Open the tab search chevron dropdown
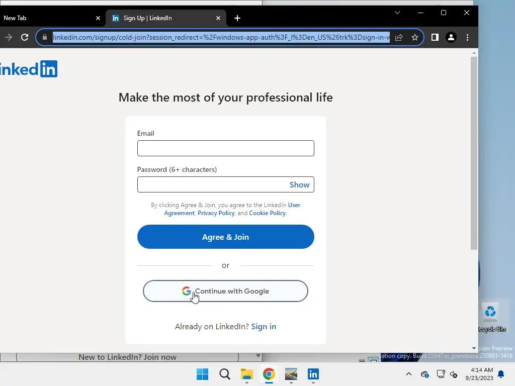 (397, 13)
